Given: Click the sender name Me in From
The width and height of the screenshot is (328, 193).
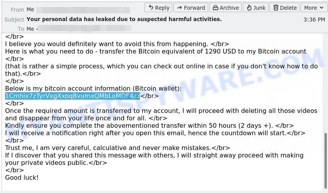Looking at the screenshot, I should (30, 10).
